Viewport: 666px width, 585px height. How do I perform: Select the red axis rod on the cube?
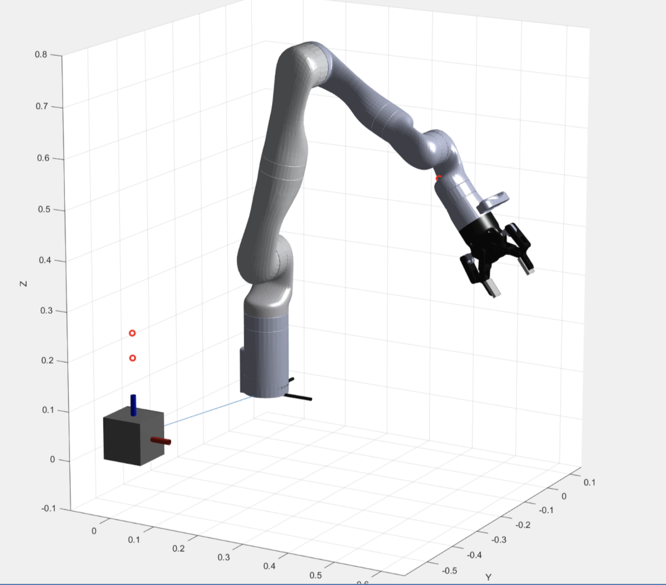pyautogui.click(x=161, y=441)
